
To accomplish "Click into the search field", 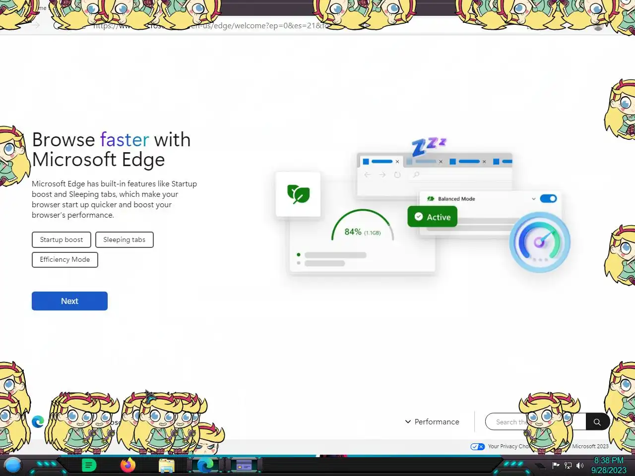I will tap(536, 422).
